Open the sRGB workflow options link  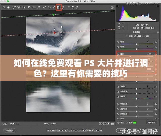(x=74, y=130)
